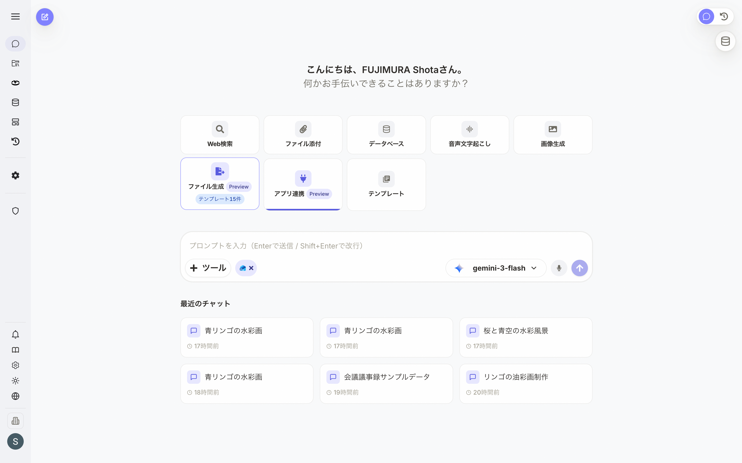Select the Web検索 tool card
742x463 pixels.
[220, 135]
